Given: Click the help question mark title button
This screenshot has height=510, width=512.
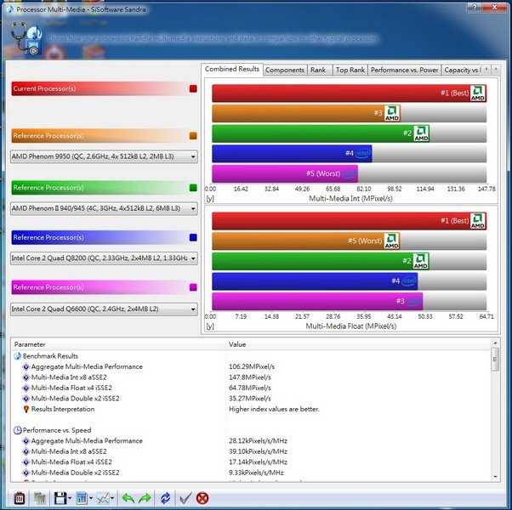Looking at the screenshot, I should (475, 7).
